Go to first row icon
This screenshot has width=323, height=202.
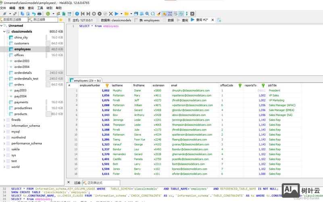[83, 14]
